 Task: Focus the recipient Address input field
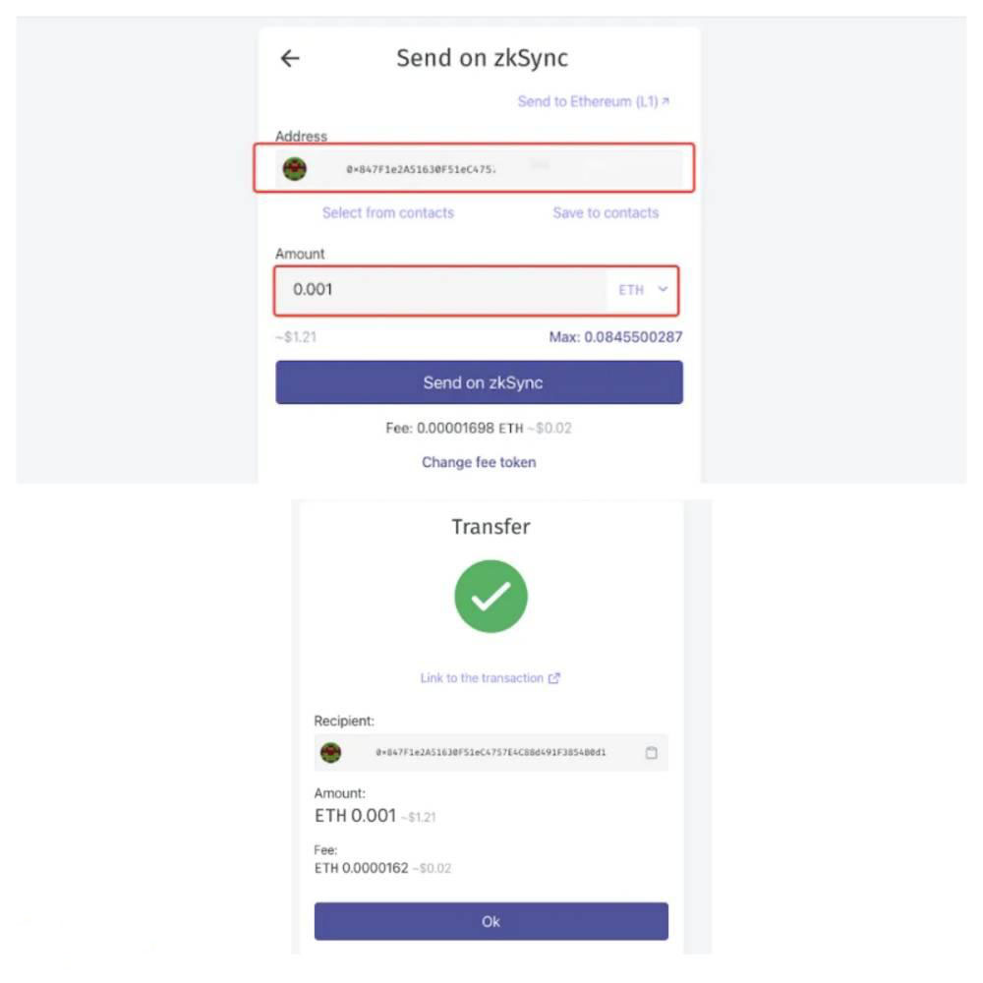pyautogui.click(x=479, y=168)
